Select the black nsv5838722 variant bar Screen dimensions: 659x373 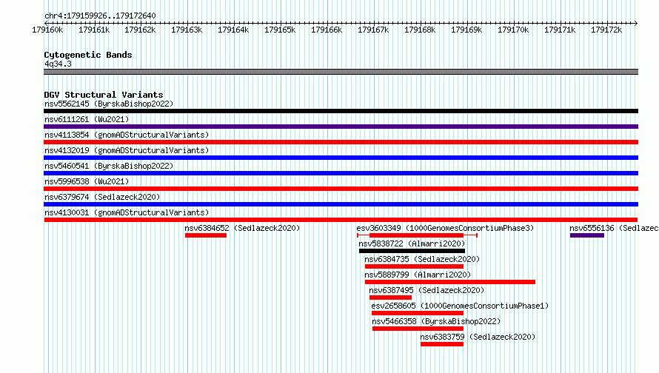[412, 251]
